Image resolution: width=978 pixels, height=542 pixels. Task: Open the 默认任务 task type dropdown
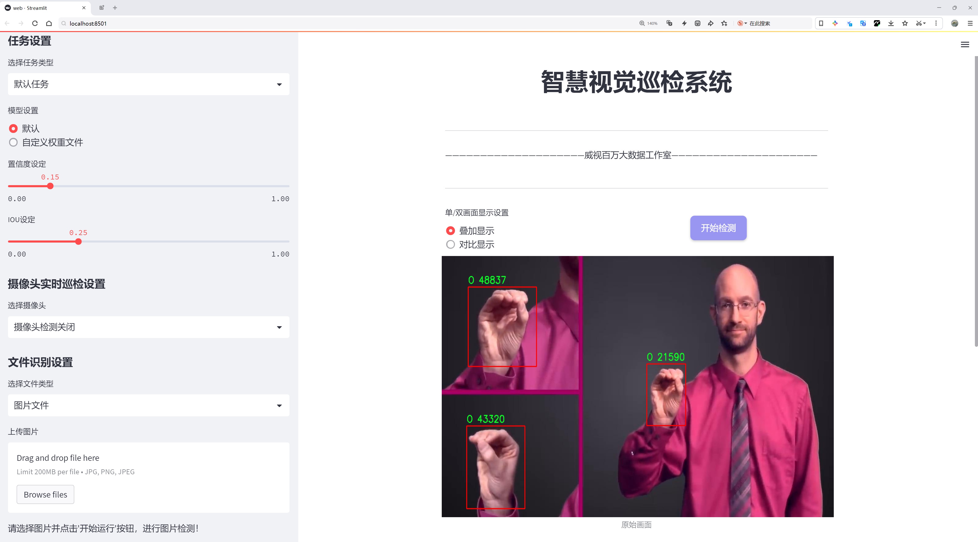(148, 84)
